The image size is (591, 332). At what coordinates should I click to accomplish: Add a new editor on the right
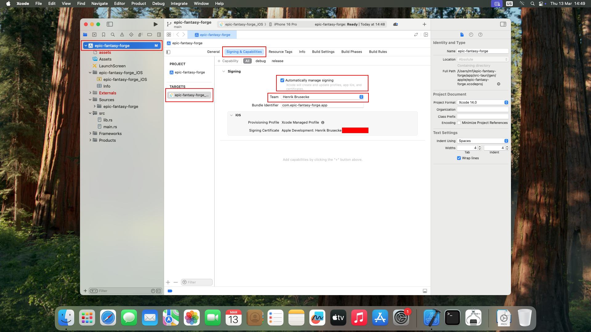point(426,35)
